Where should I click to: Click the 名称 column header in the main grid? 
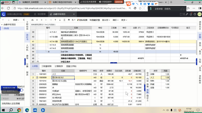pos(76,28)
